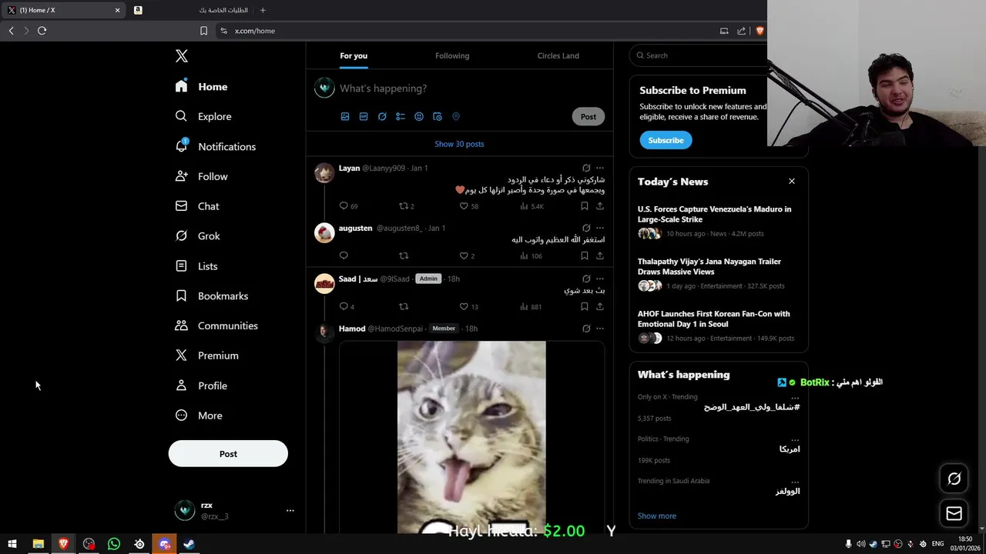Open options for the امريكا trend
Viewport: 986px width, 554px height.
(x=795, y=439)
